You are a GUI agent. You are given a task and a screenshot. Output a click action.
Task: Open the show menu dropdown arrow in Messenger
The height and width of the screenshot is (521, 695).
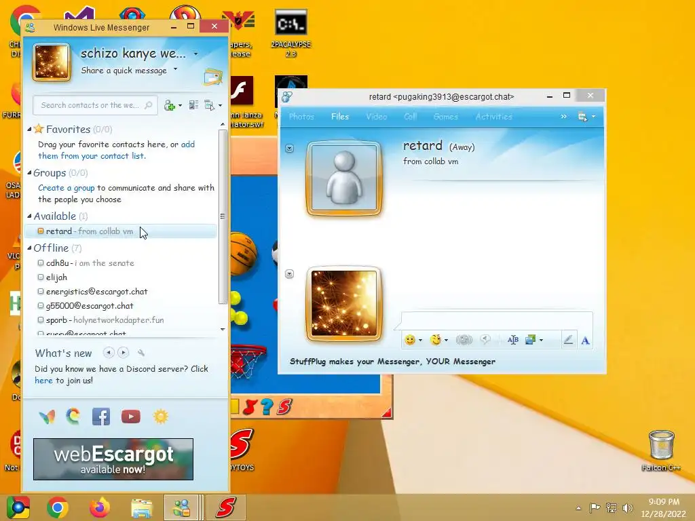click(221, 105)
